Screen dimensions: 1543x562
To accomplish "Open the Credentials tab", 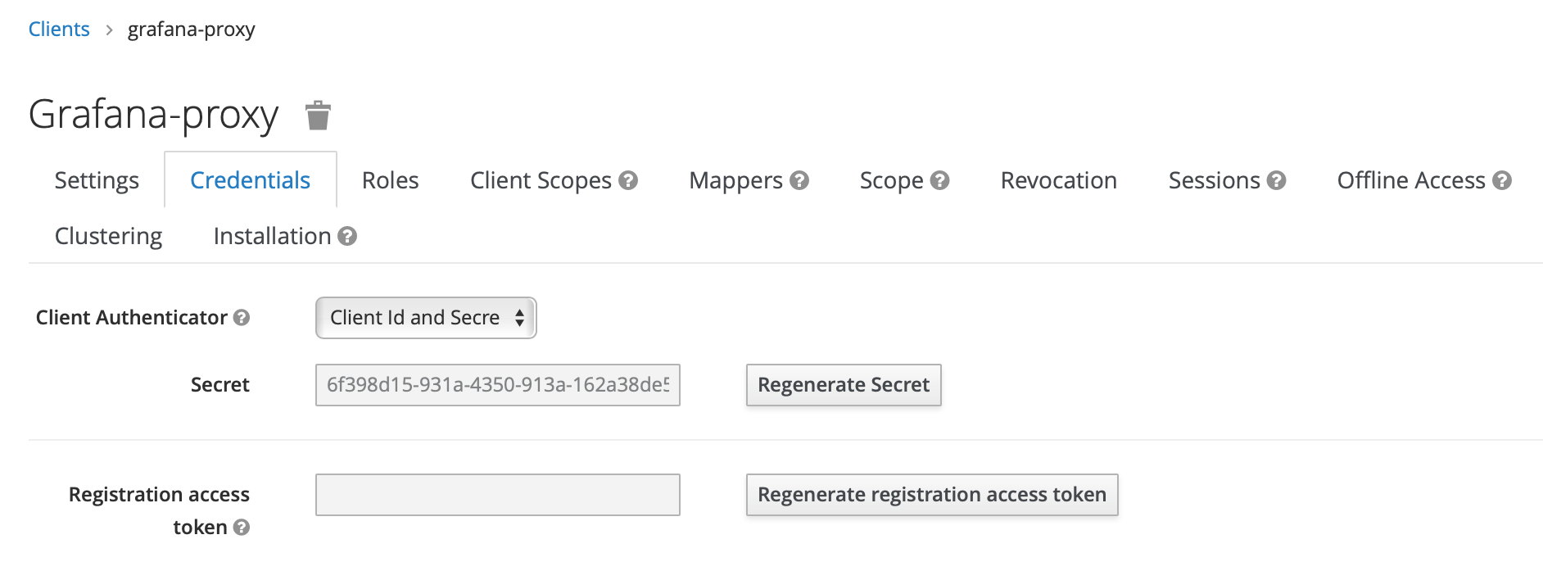I will pos(250,180).
